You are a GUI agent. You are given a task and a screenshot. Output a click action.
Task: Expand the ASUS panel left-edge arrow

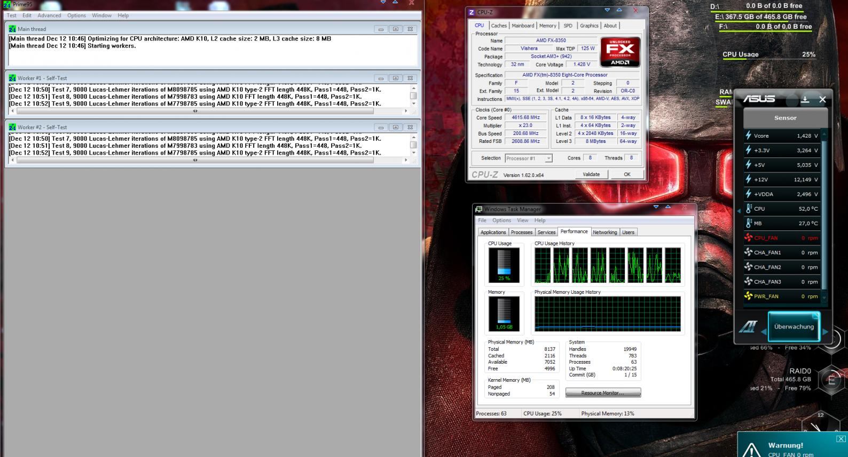738,210
